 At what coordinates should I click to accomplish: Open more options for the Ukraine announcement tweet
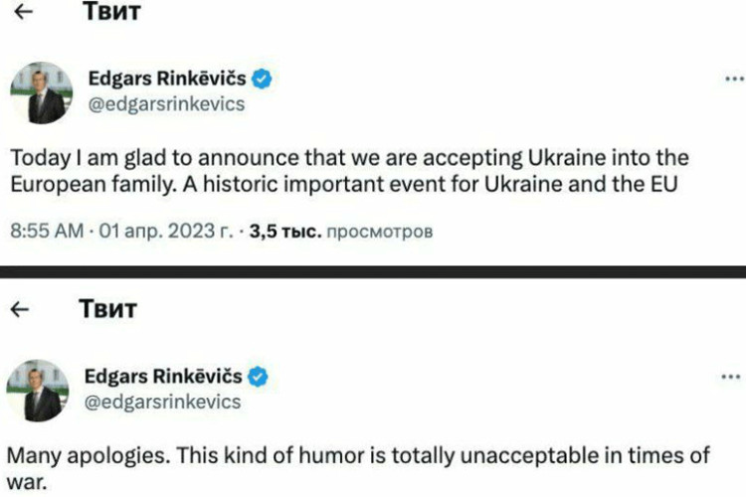pos(731,79)
